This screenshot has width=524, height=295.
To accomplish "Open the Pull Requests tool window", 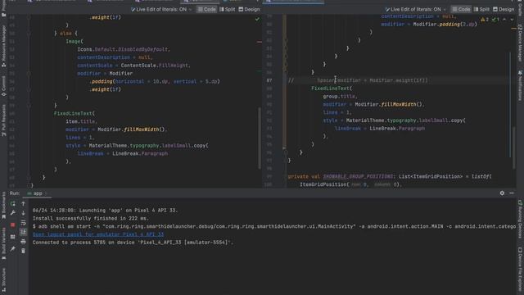I will [x=3, y=120].
